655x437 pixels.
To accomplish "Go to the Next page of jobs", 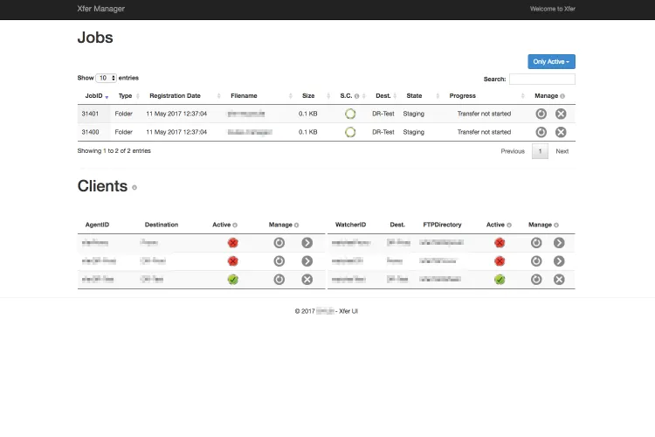I will 562,151.
